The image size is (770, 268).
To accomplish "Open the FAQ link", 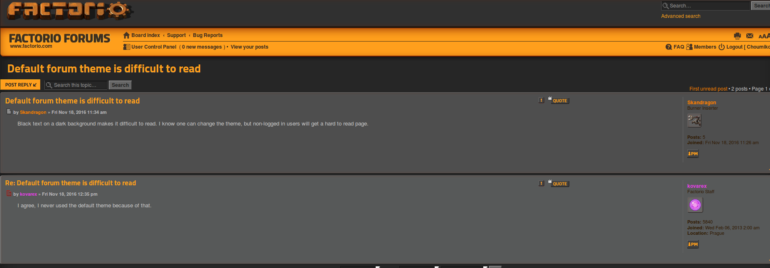I will tap(679, 47).
